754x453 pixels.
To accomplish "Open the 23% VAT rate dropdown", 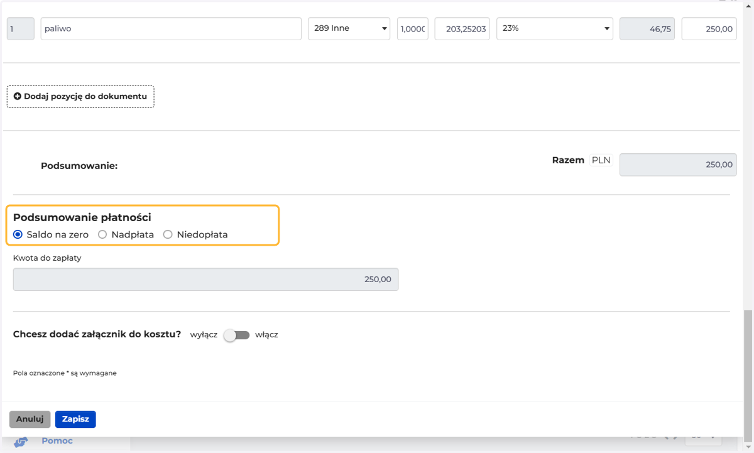I will (x=555, y=28).
